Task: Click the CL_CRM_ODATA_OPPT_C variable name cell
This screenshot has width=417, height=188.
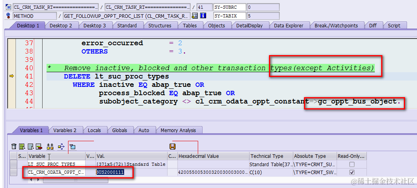Action: pyautogui.click(x=57, y=173)
